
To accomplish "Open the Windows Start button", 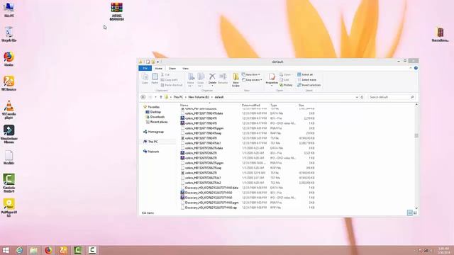I will click(x=6, y=250).
